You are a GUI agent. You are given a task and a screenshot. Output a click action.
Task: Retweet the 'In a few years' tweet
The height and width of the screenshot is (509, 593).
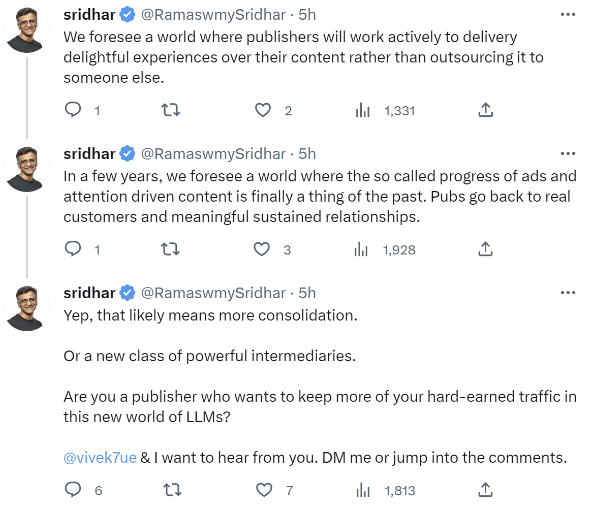click(x=170, y=249)
